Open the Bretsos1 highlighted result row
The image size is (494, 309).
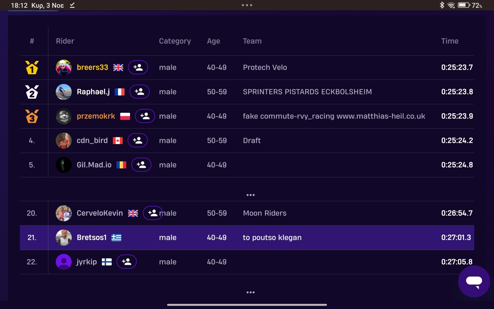tap(247, 237)
